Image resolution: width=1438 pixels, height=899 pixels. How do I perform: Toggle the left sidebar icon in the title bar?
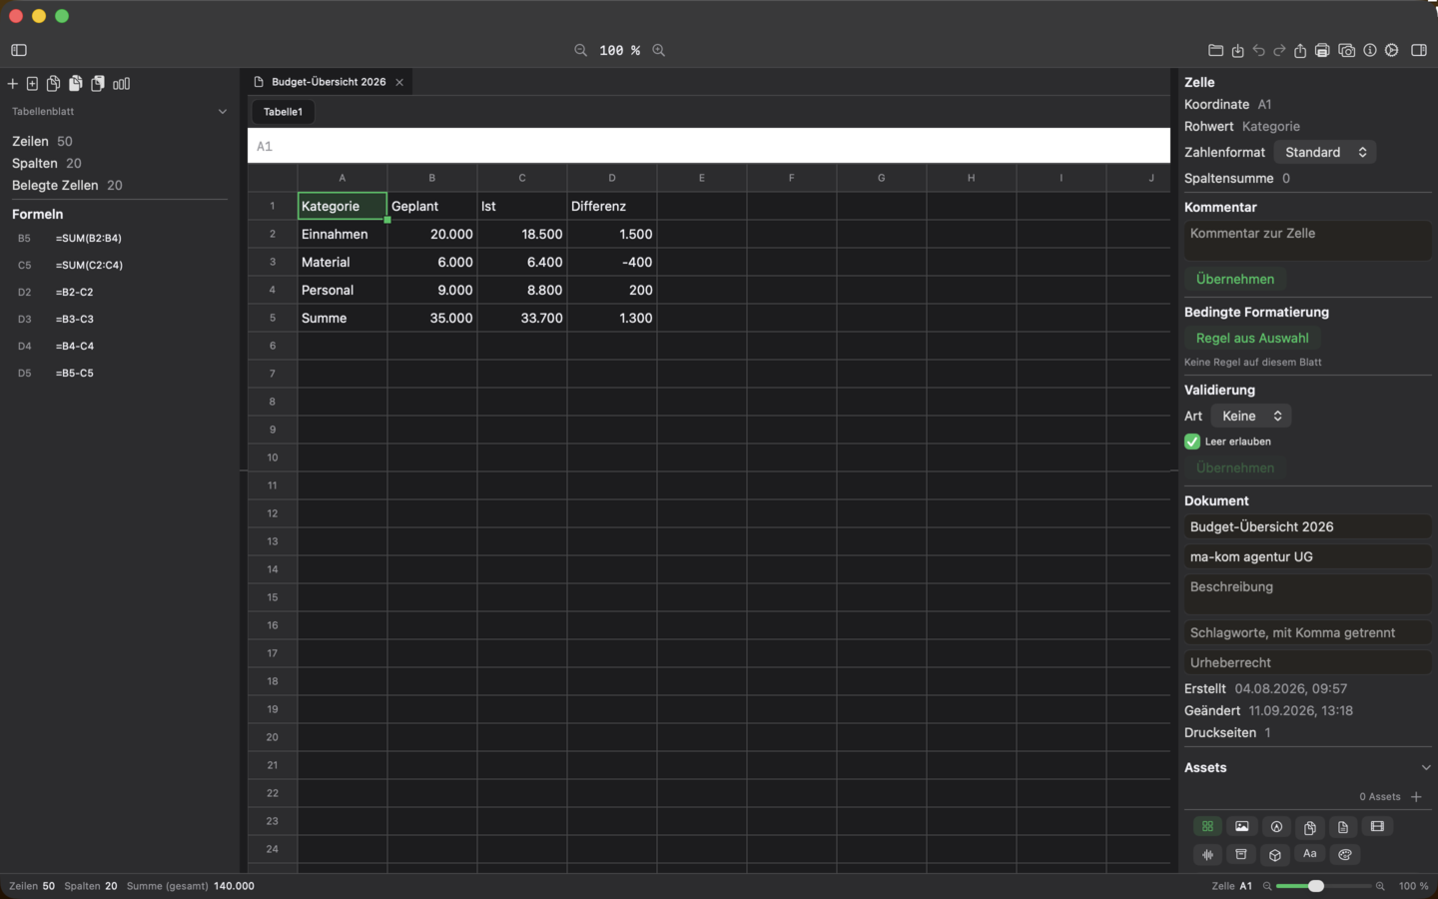(19, 50)
